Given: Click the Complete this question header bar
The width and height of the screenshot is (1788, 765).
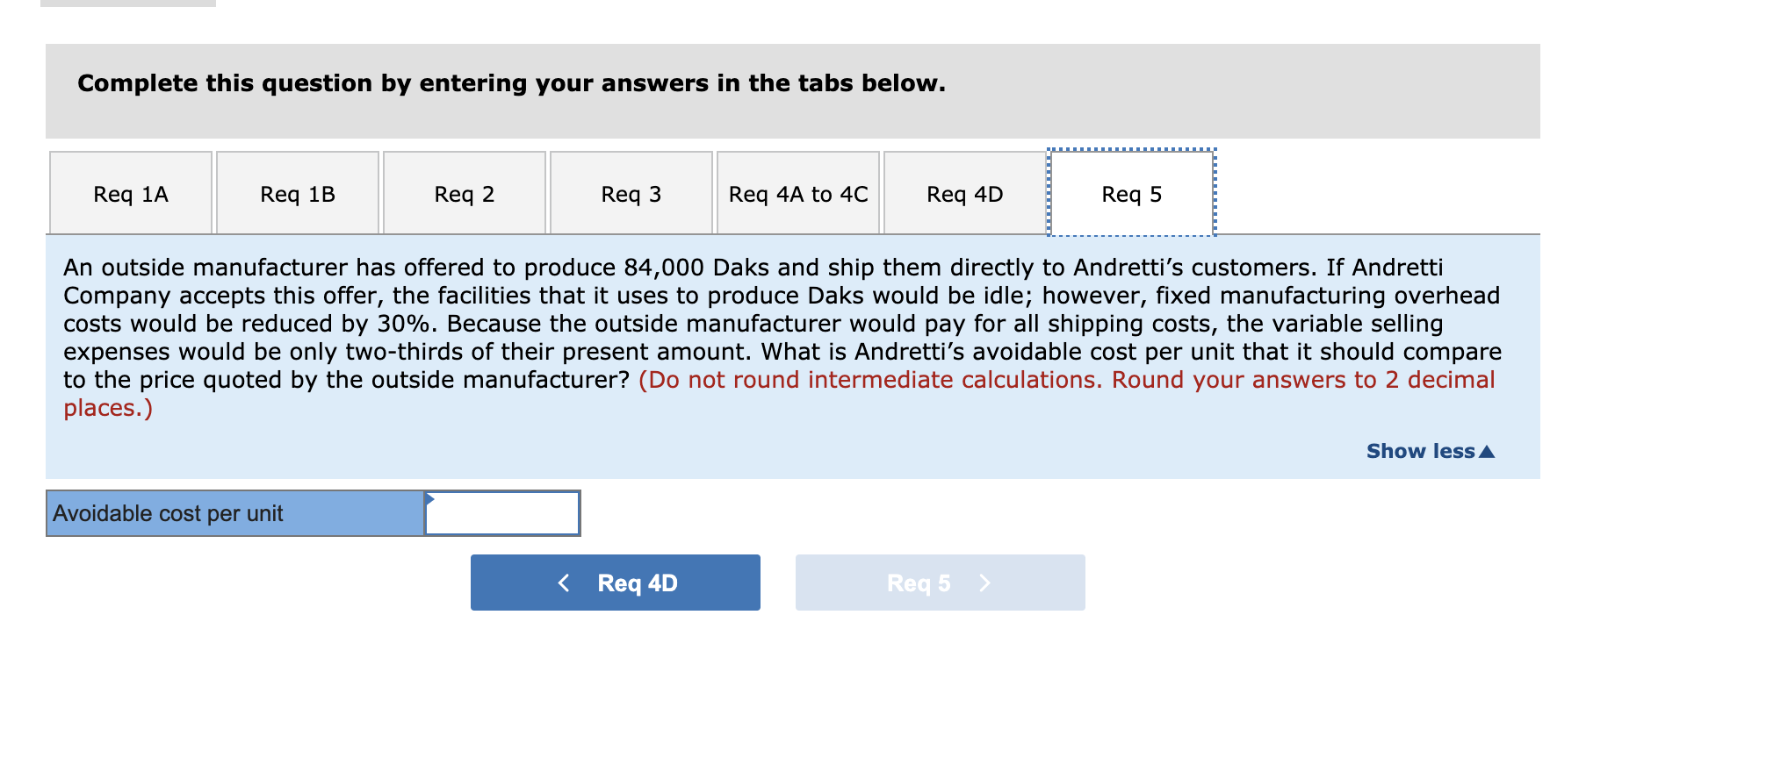Looking at the screenshot, I should 509,83.
